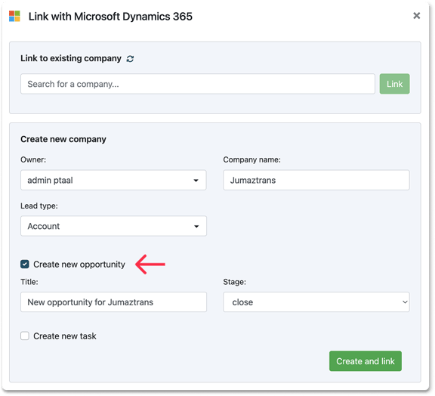Click the Link to existing company heading

[x=71, y=58]
